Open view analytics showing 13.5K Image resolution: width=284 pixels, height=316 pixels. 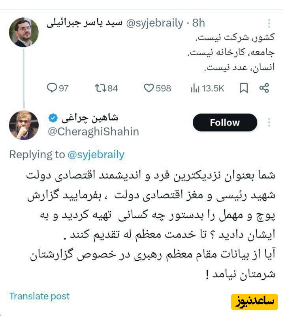click(195, 88)
